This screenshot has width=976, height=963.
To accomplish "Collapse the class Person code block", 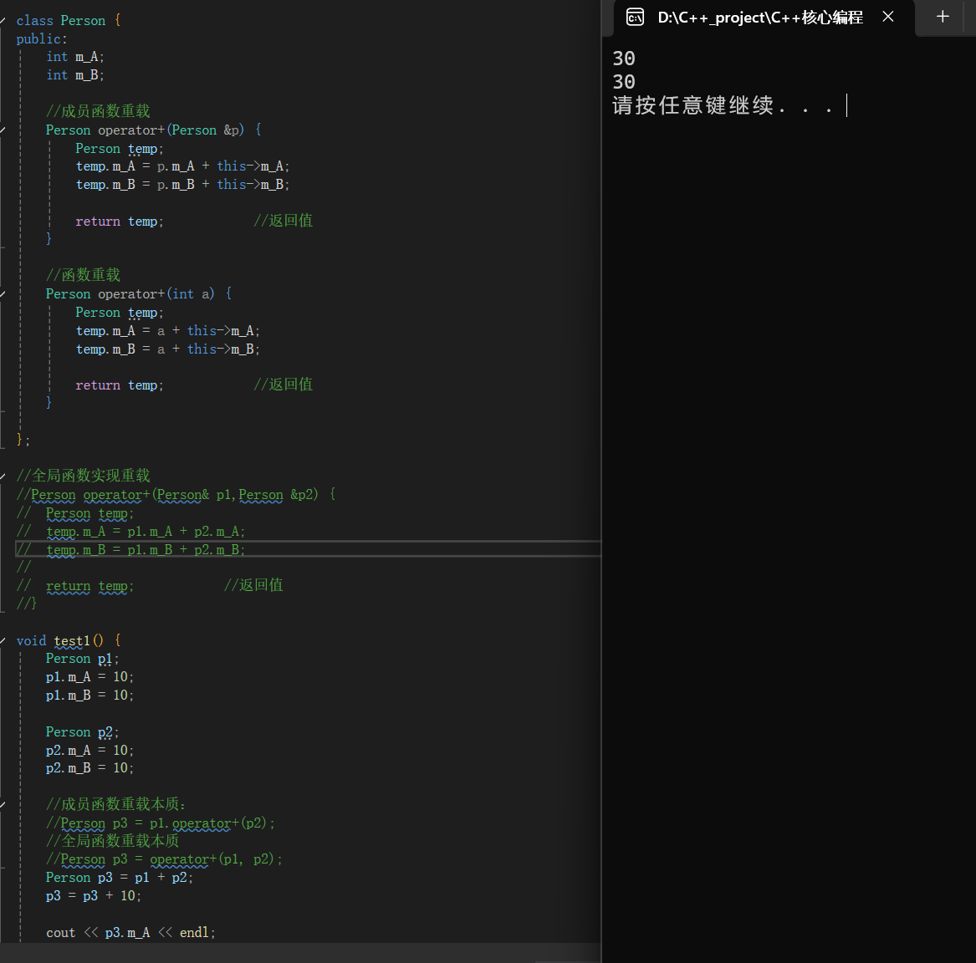I will (x=3, y=21).
